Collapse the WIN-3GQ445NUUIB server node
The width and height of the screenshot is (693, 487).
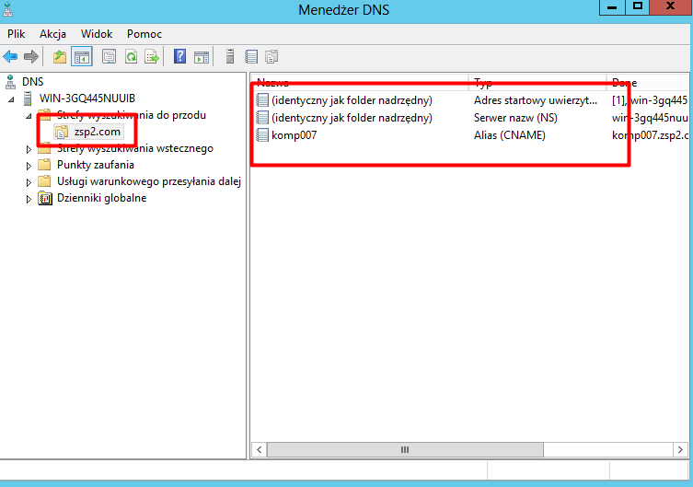[11, 99]
